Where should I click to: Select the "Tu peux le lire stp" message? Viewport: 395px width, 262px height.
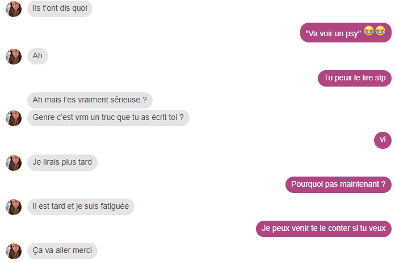[355, 79]
